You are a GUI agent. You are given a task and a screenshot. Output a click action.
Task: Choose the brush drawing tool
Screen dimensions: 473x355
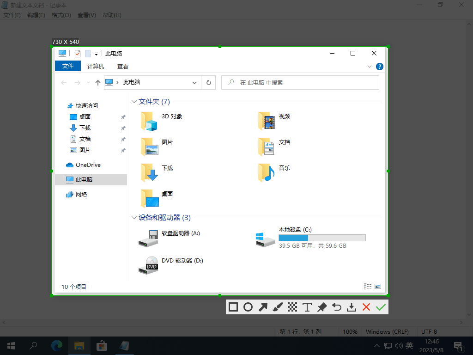point(278,307)
